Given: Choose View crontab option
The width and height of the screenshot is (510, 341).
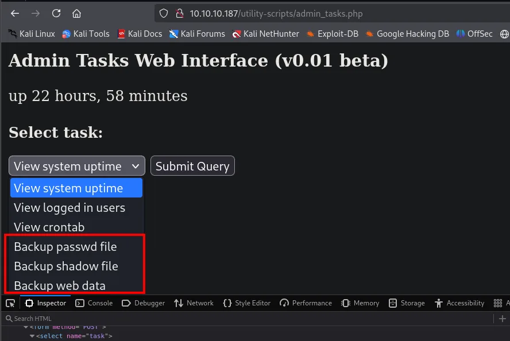Looking at the screenshot, I should (x=76, y=227).
